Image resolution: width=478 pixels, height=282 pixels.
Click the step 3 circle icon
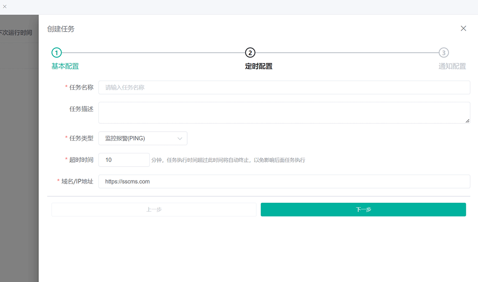click(443, 53)
